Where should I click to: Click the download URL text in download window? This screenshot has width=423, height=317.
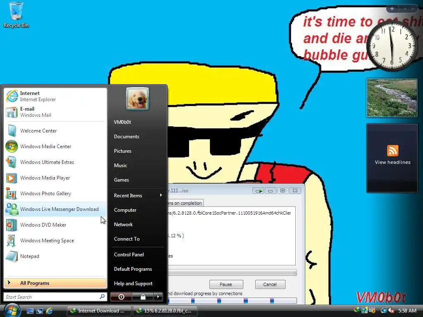[x=229, y=213]
